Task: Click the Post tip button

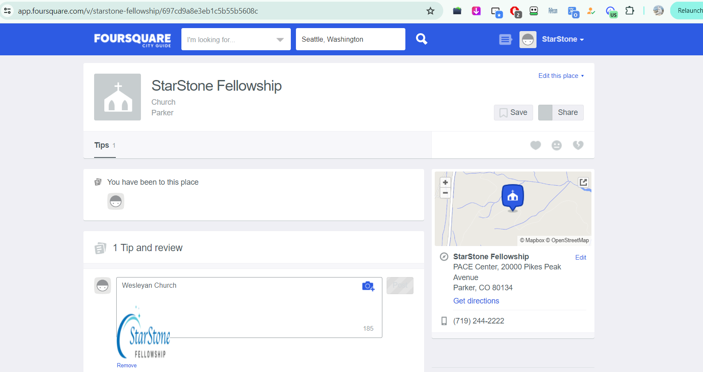Action: [x=400, y=286]
